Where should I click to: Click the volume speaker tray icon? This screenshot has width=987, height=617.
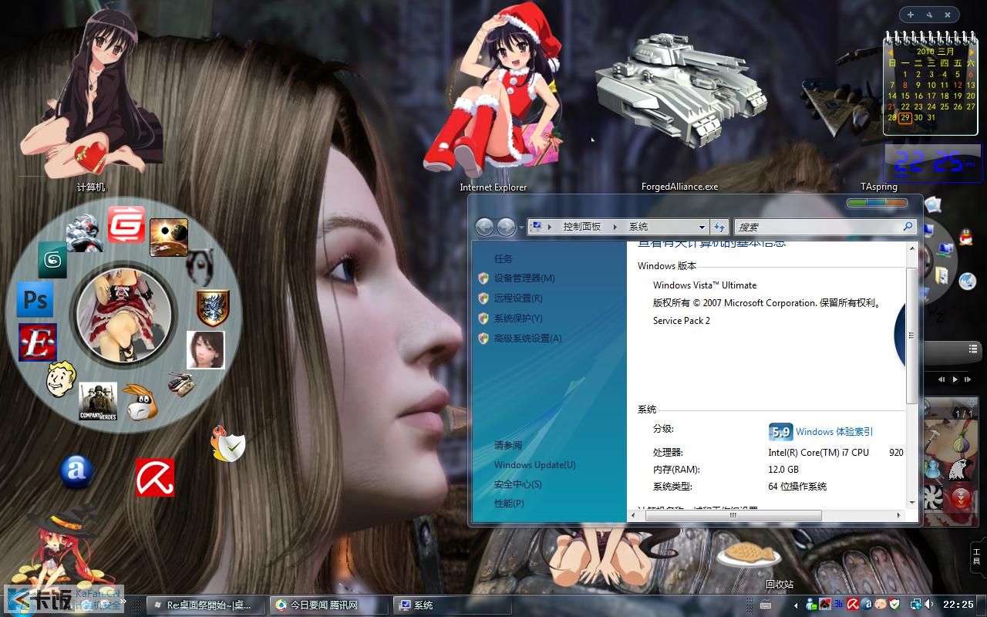(929, 605)
